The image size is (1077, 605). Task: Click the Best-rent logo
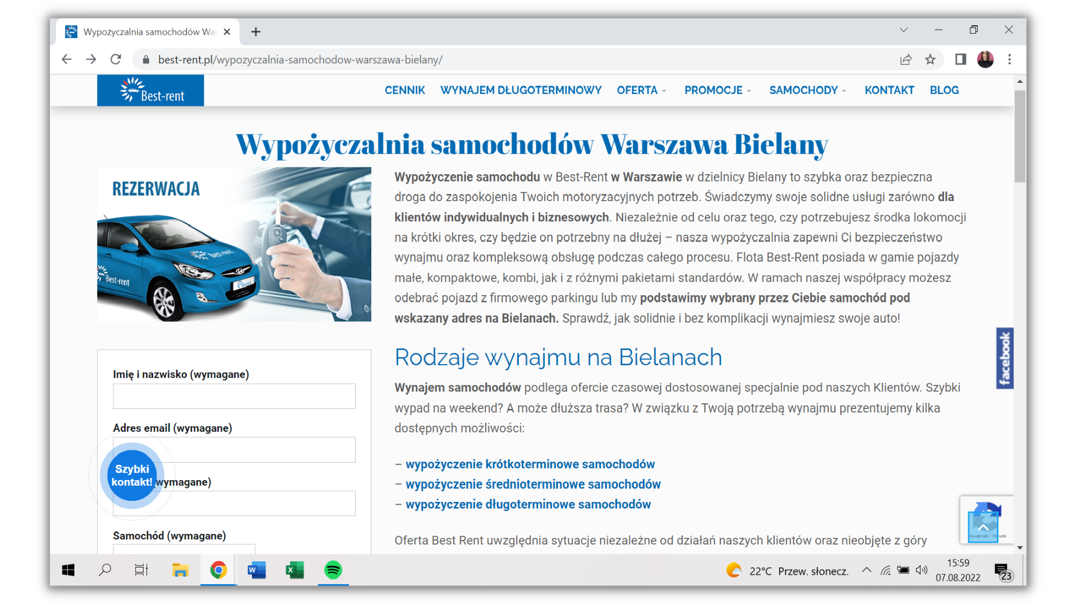150,90
